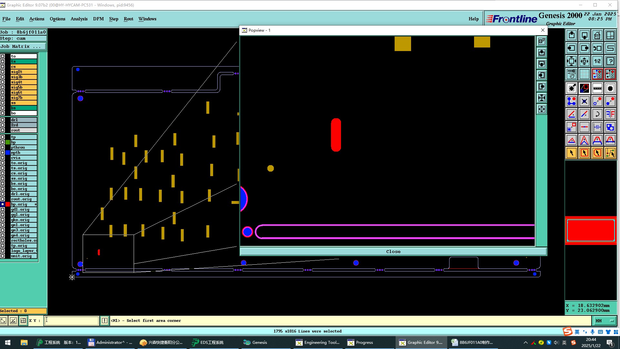The width and height of the screenshot is (620, 349).
Task: Click the red bp.orig layer color swatch
Action: [x=8, y=204]
